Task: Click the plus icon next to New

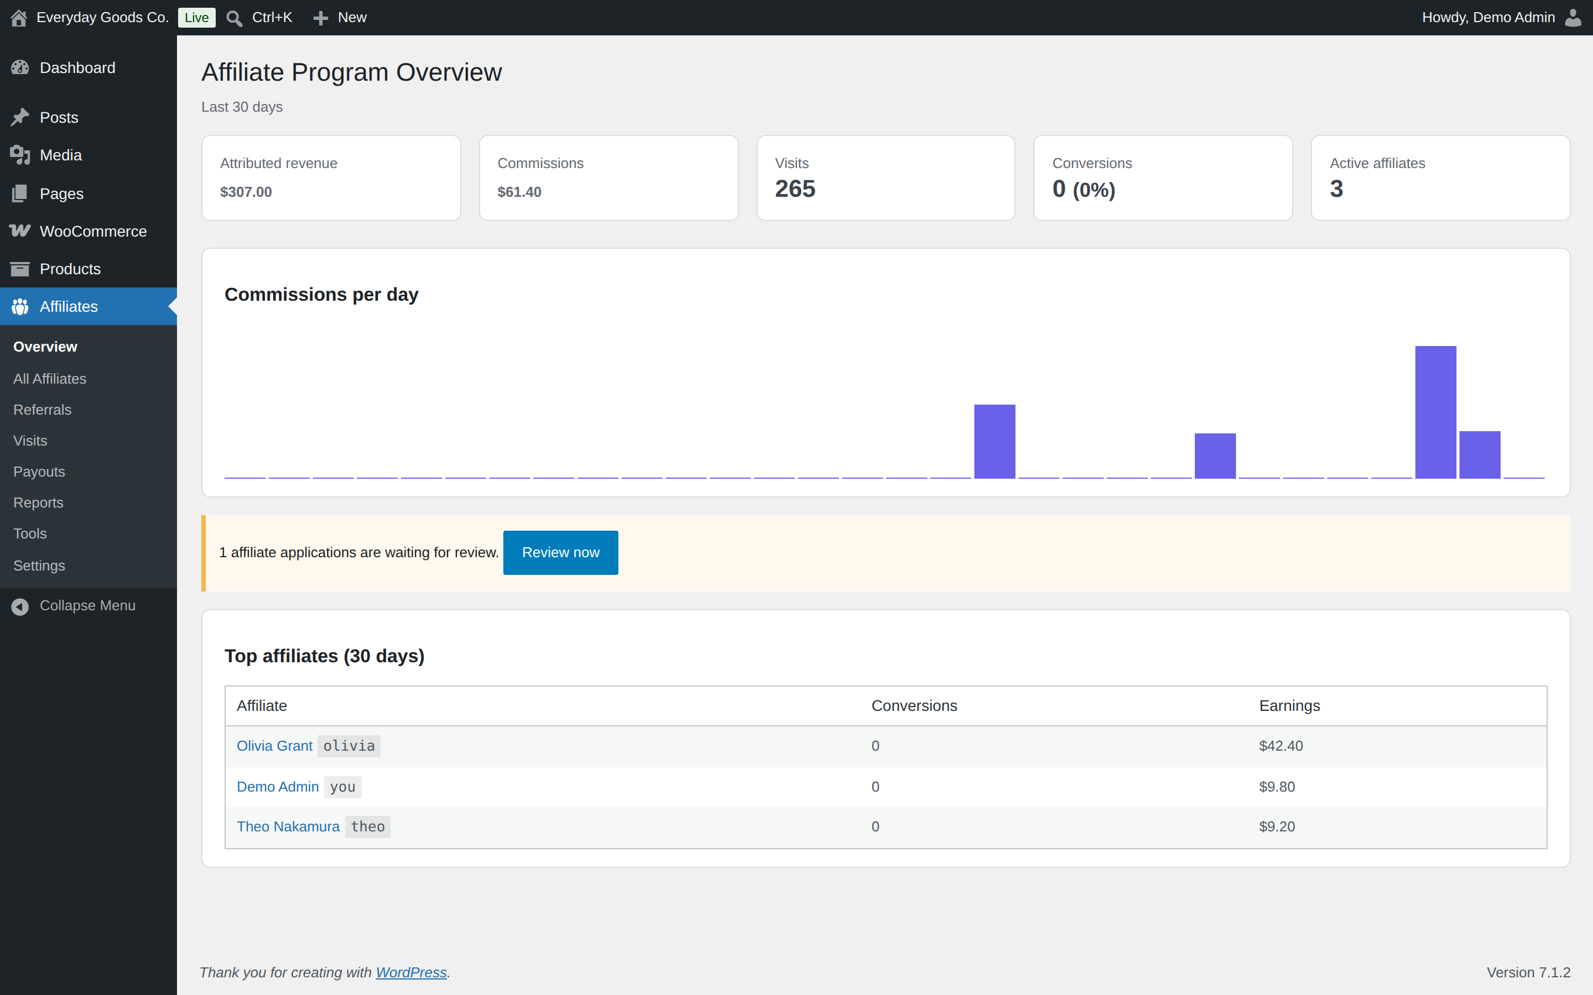Action: click(321, 18)
